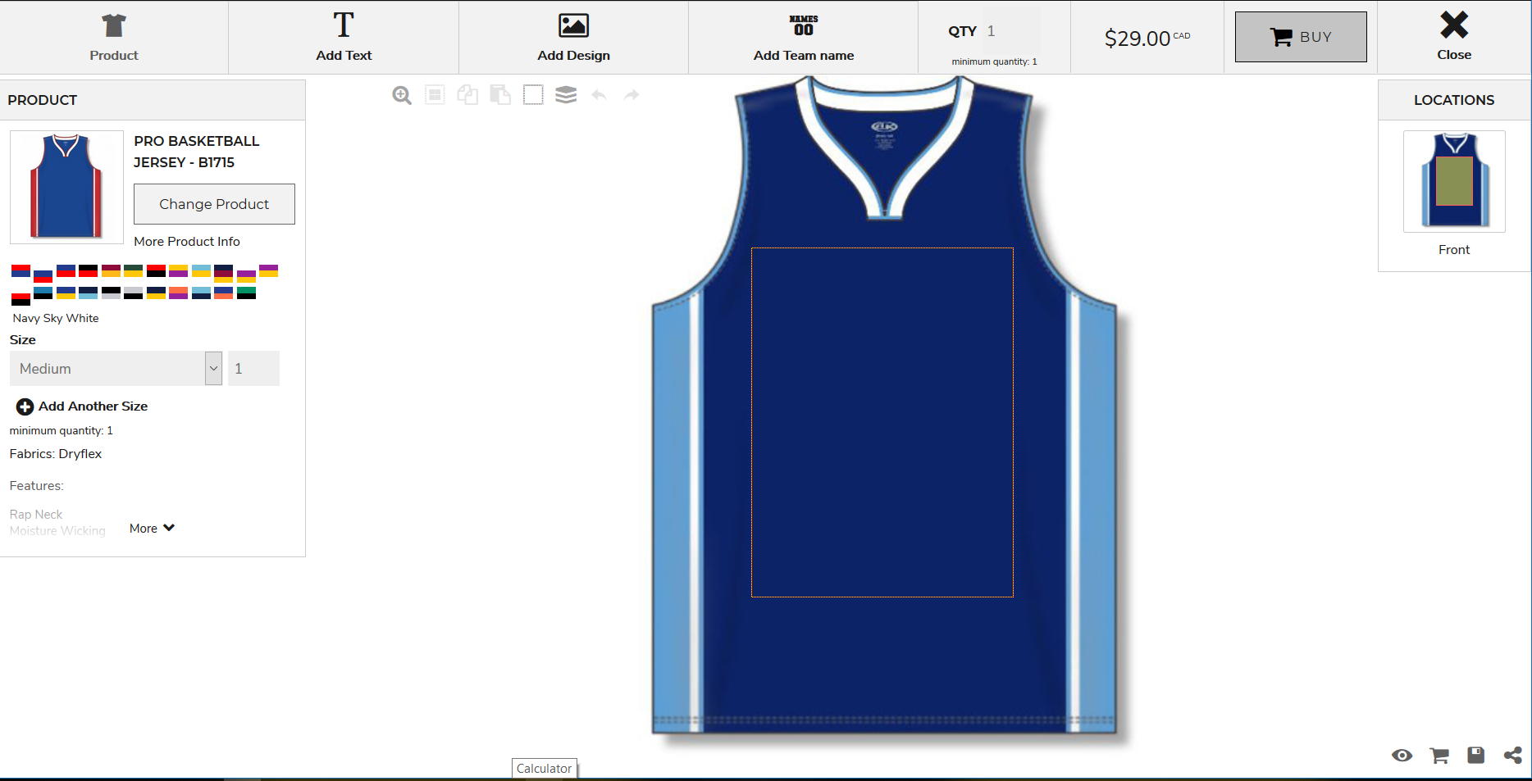The height and width of the screenshot is (781, 1532).
Task: Click the cart icon at bottom right
Action: click(x=1439, y=755)
